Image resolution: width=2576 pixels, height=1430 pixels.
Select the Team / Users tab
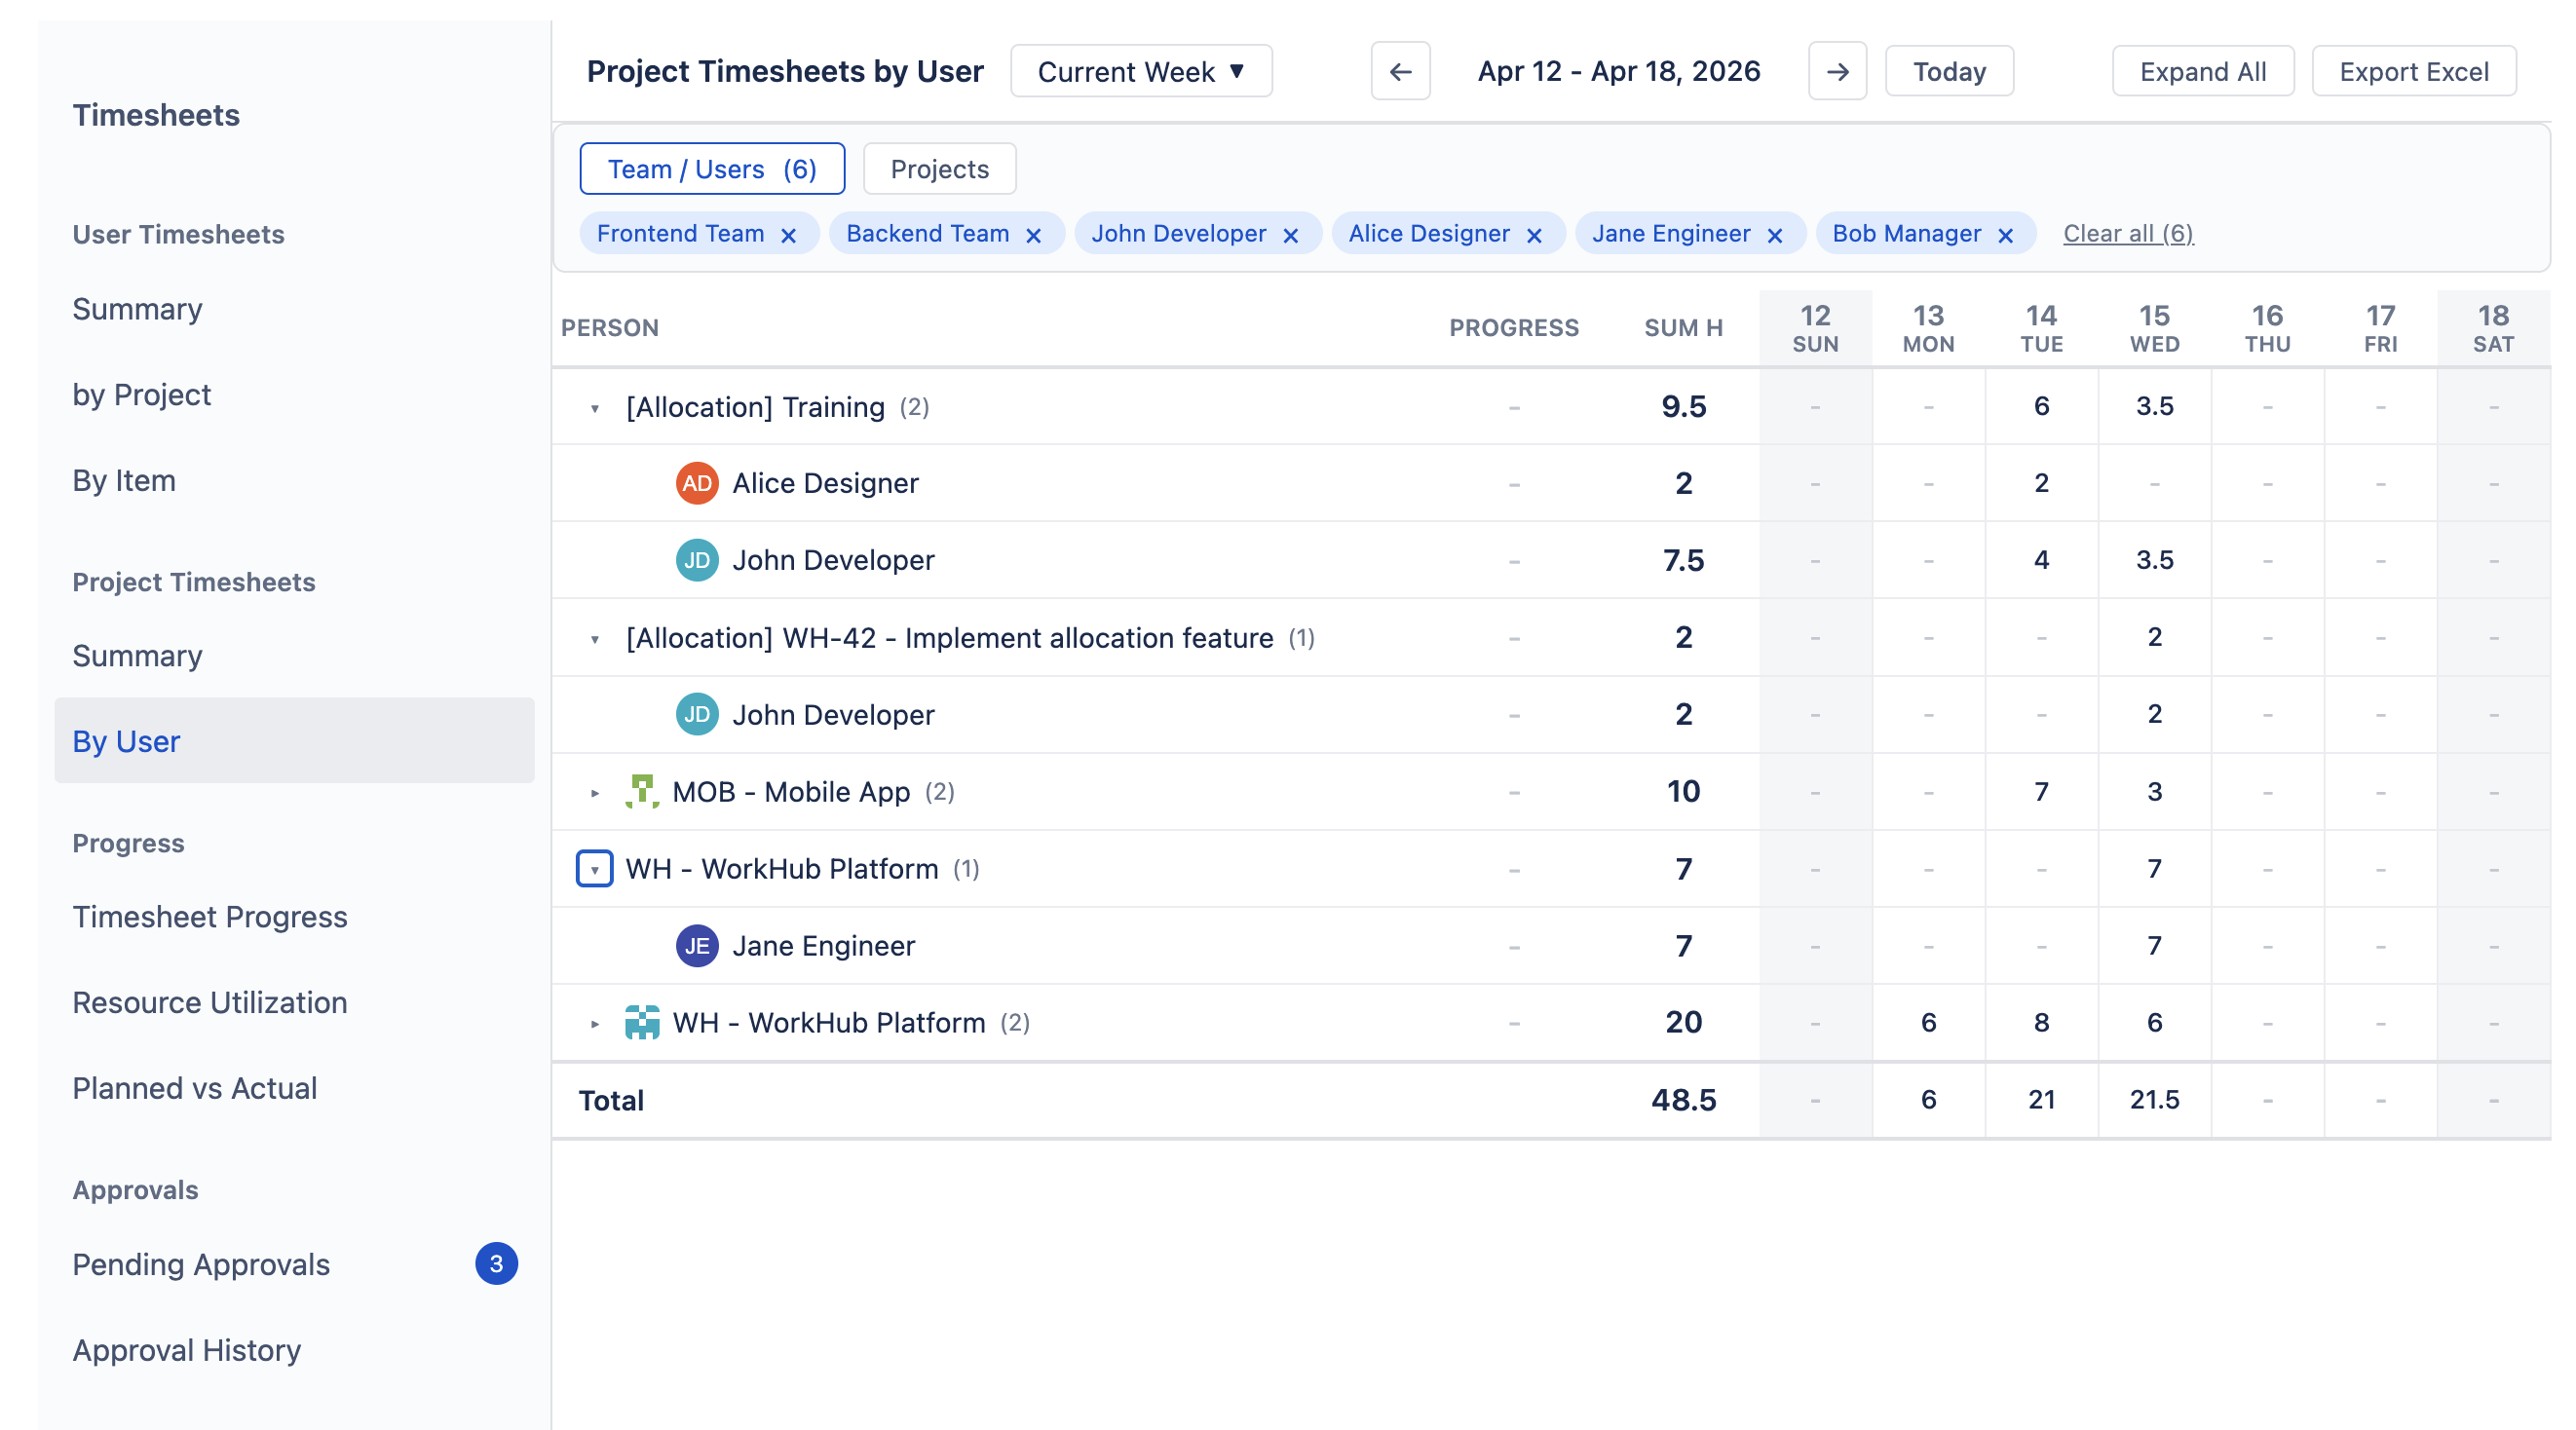pyautogui.click(x=713, y=168)
